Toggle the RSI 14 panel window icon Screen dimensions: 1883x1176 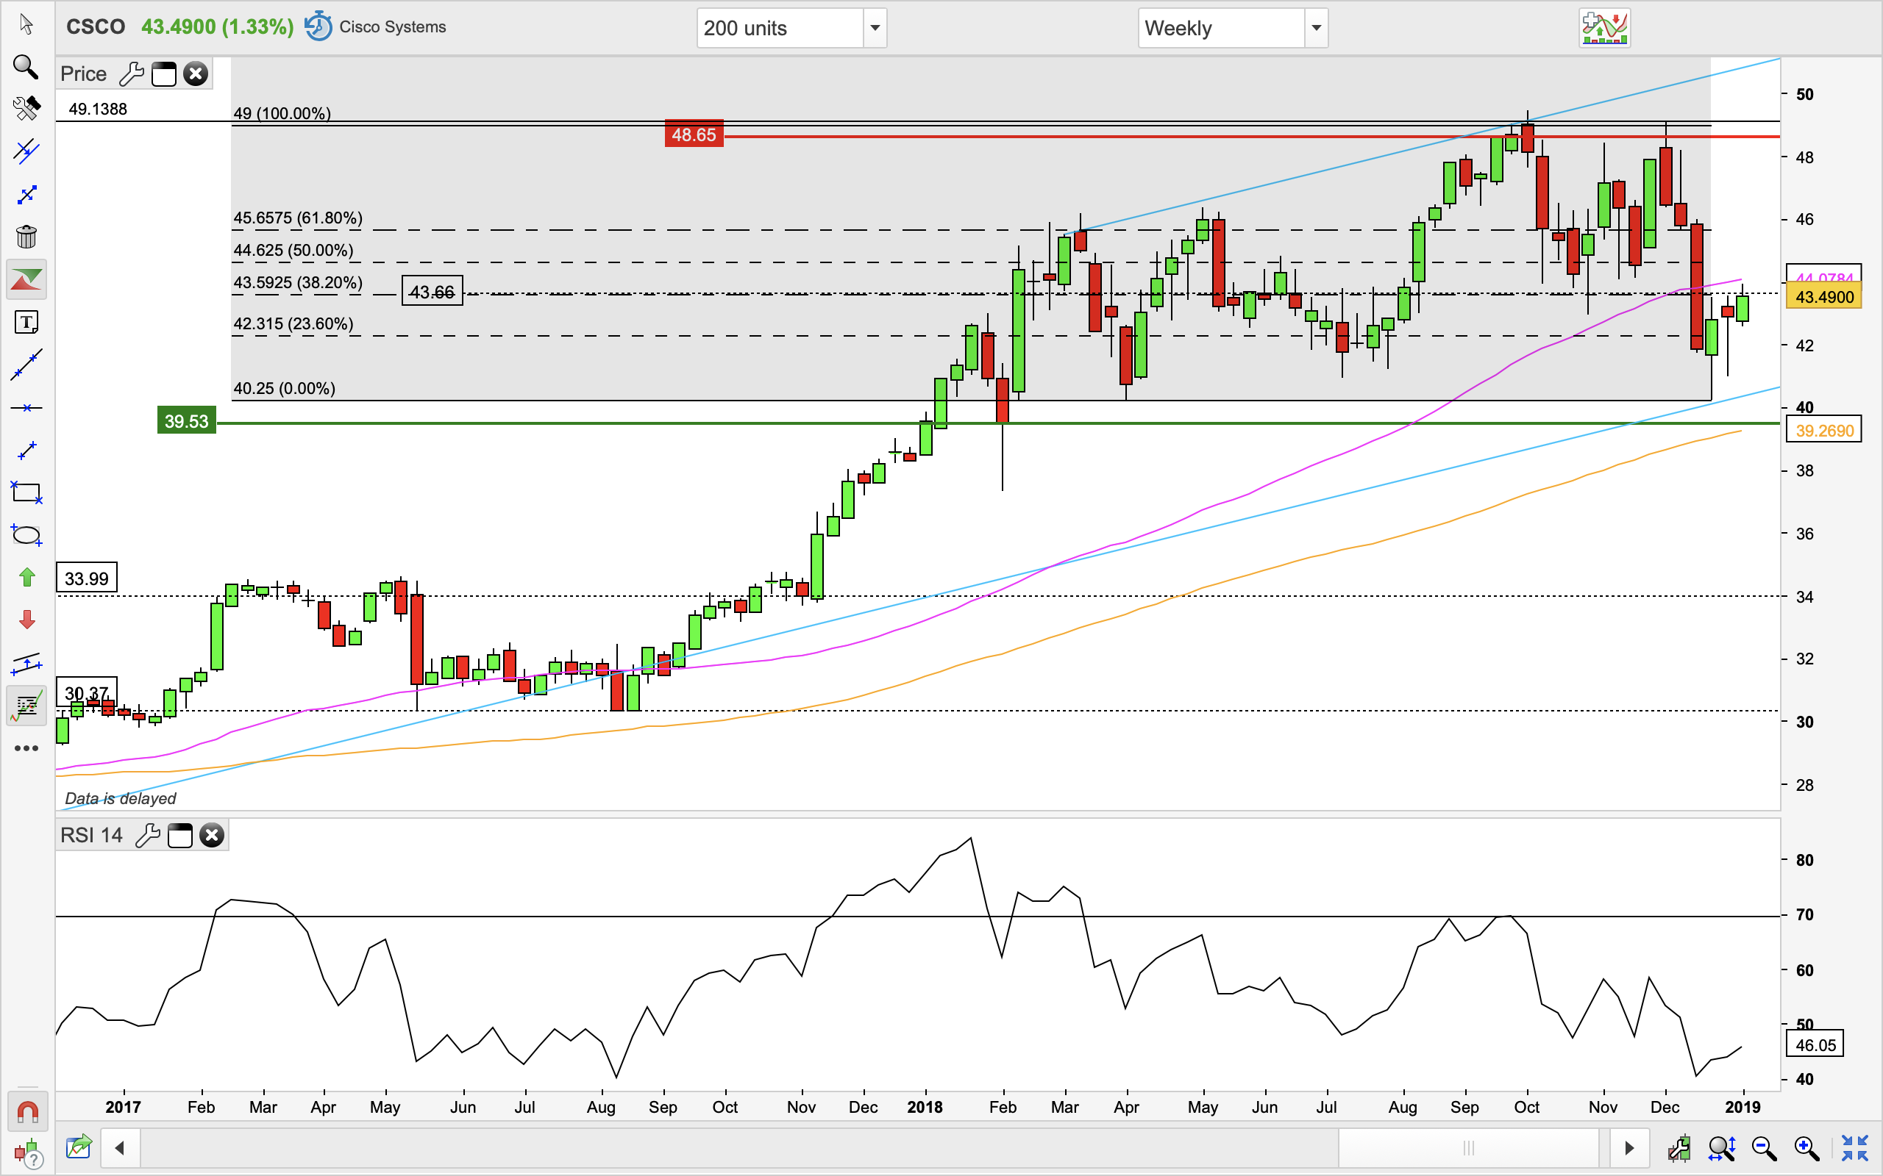coord(179,836)
